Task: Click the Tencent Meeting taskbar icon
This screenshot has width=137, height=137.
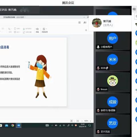Action: pyautogui.click(x=19, y=126)
